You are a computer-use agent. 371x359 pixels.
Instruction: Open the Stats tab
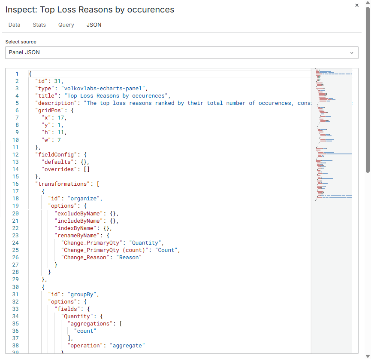click(x=39, y=25)
